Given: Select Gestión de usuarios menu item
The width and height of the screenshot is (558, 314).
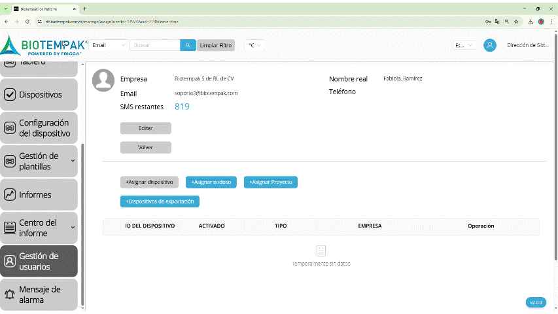Looking at the screenshot, I should point(39,262).
